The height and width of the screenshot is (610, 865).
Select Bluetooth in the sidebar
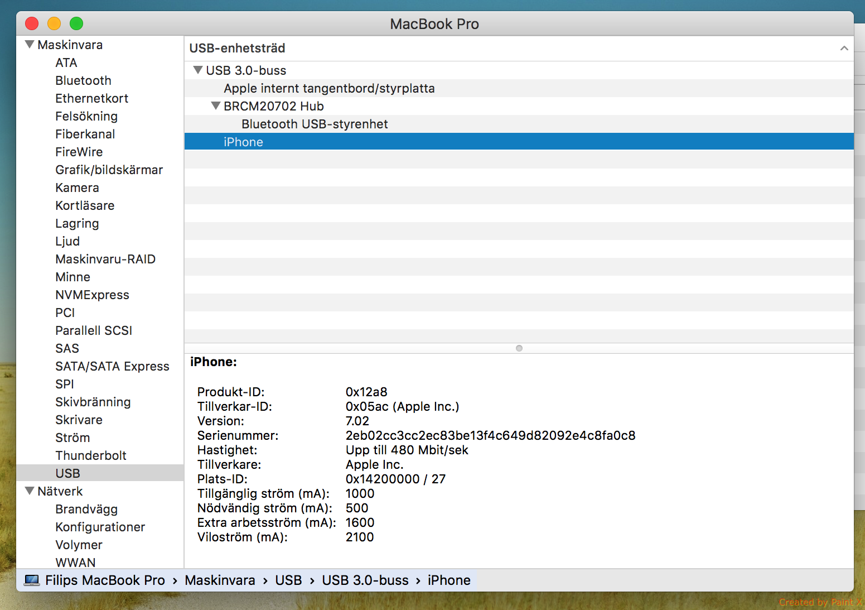[83, 80]
